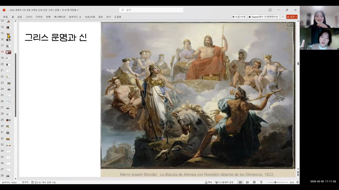
Task: Select slide 32 thumbnail
Action: [8, 139]
